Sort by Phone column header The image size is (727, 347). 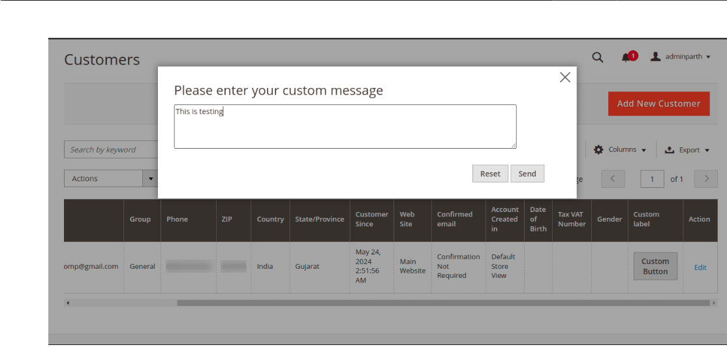tap(188, 219)
